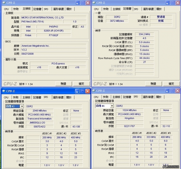Click command rate value 2T

pos(145,62)
